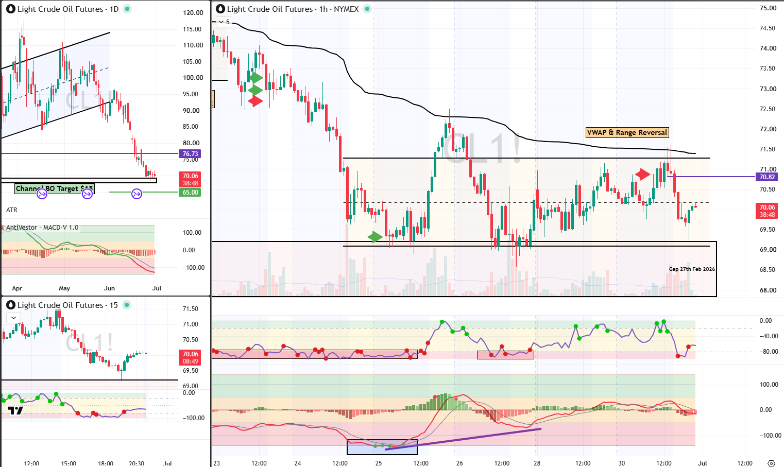Click the purple arrow circle on the 65.00 line
Image resolution: width=784 pixels, height=467 pixels.
pos(137,194)
